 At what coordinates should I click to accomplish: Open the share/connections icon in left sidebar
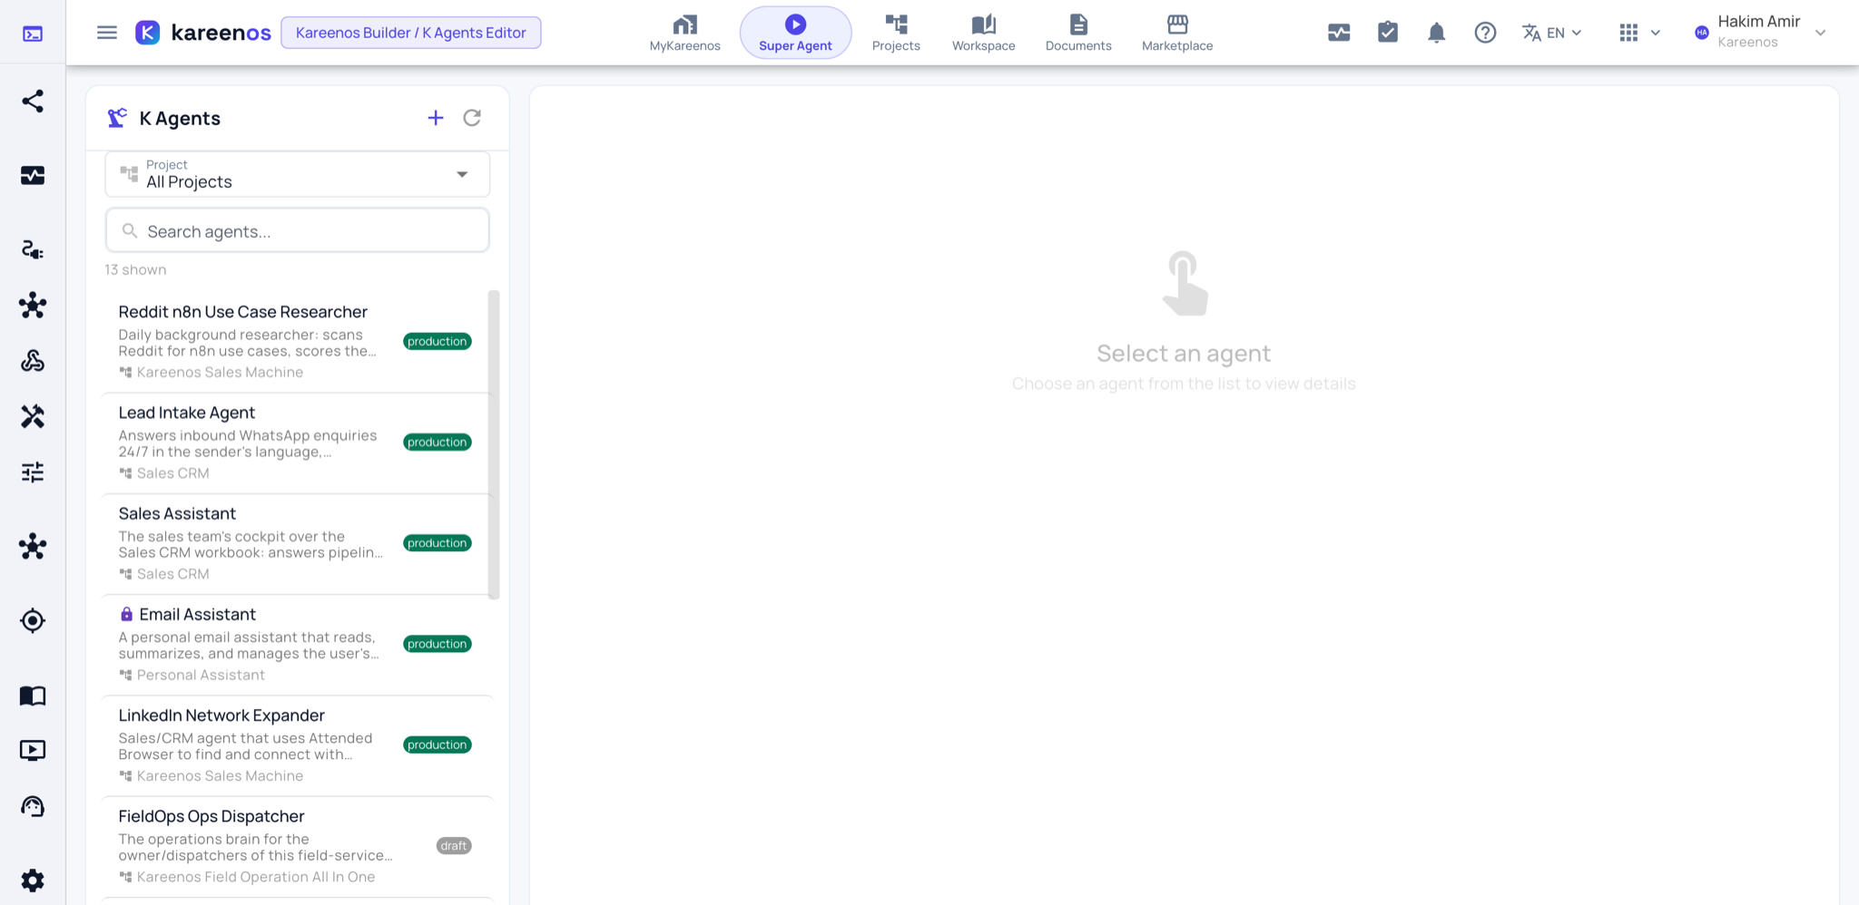click(x=33, y=101)
